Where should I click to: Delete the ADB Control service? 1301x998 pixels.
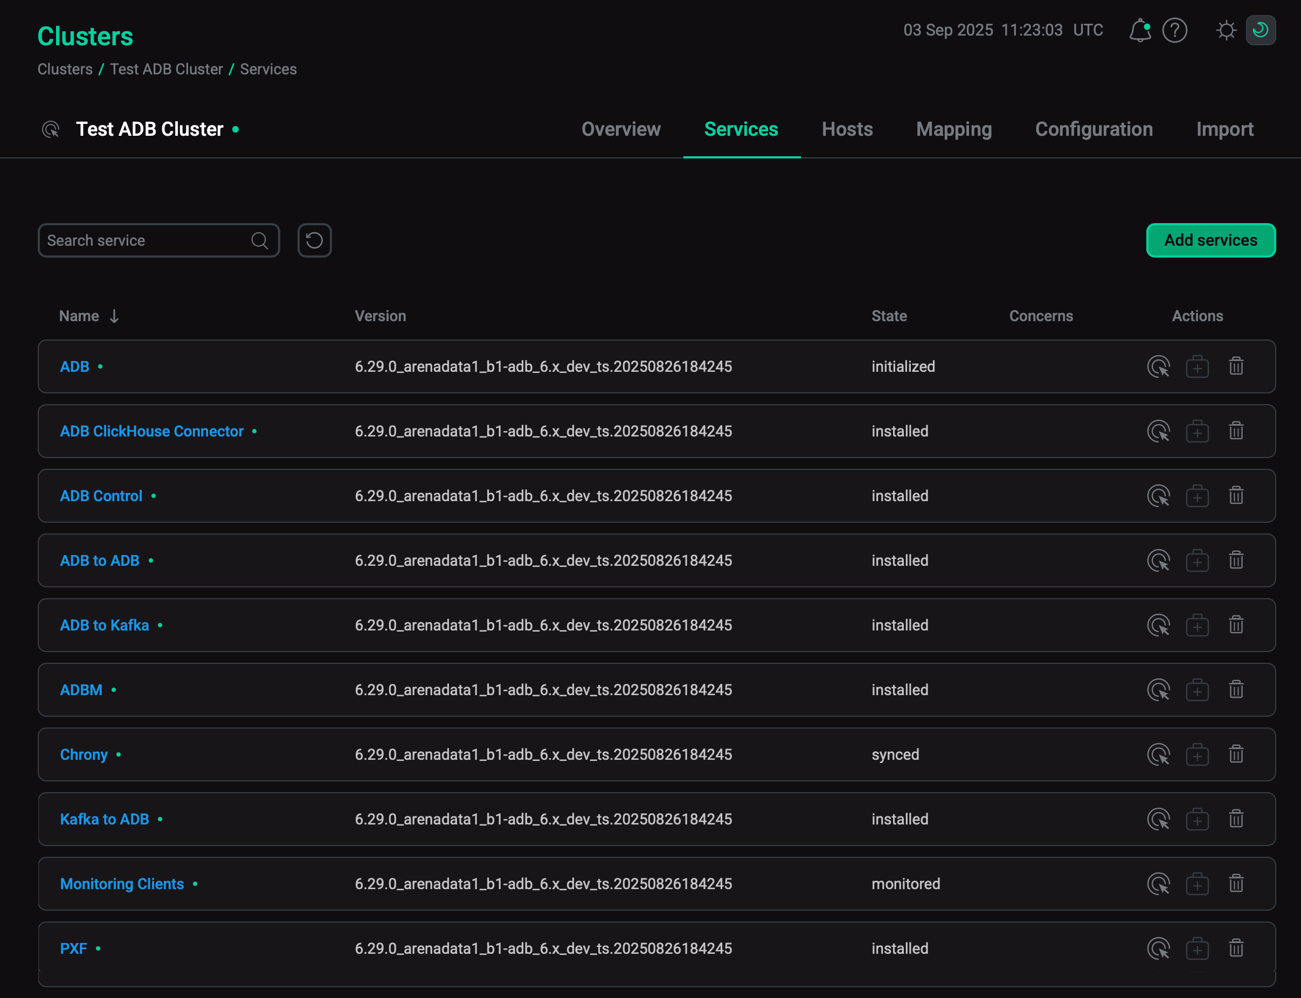point(1236,495)
